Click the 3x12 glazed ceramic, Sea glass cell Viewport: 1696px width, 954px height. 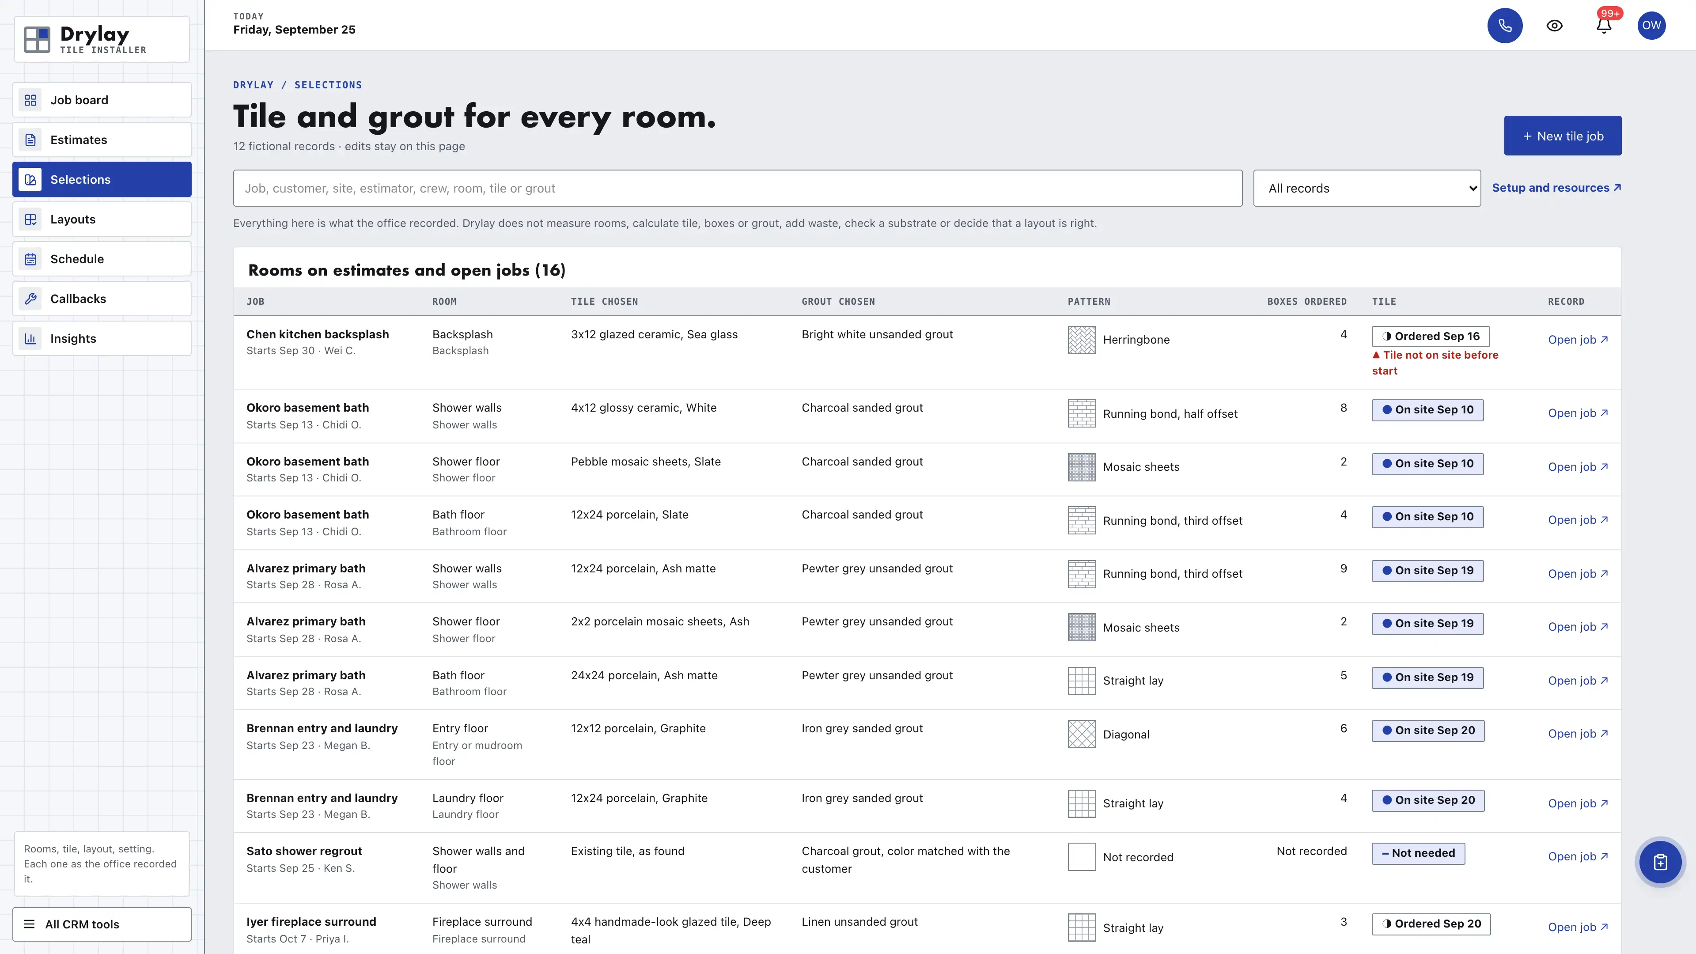coord(654,334)
